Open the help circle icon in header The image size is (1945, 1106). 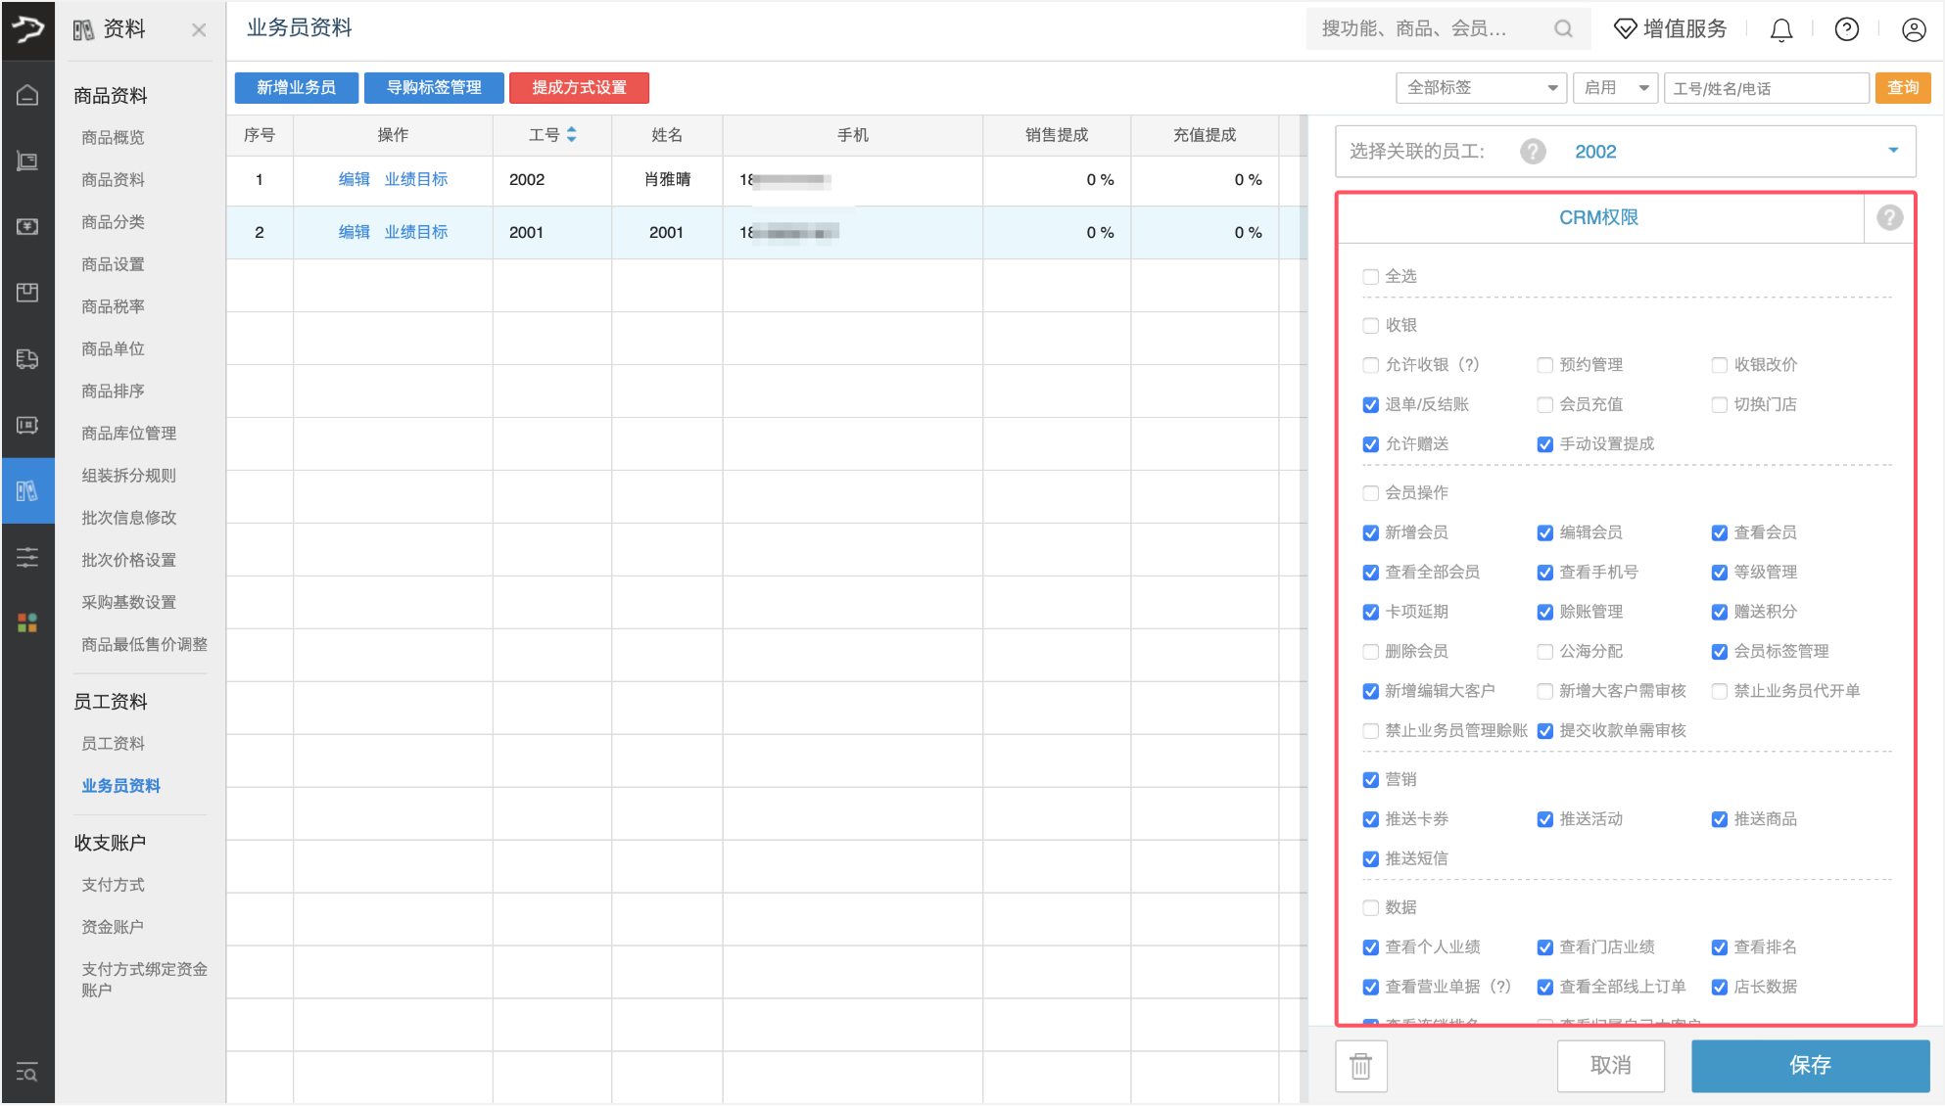pyautogui.click(x=1846, y=29)
